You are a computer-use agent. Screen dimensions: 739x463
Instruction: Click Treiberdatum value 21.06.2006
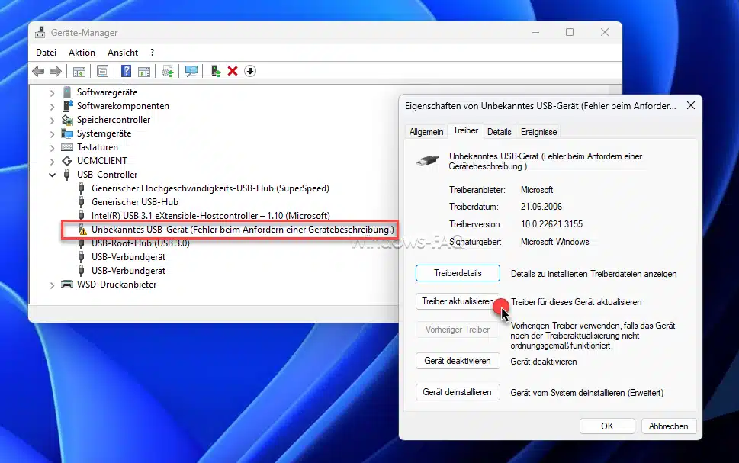541,207
